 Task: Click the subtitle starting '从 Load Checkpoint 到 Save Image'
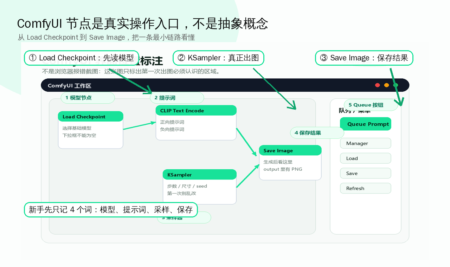pos(106,37)
